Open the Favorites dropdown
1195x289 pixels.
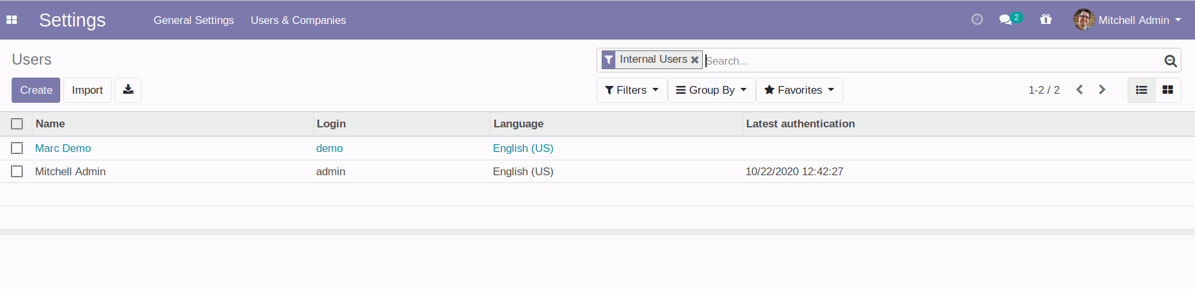(x=799, y=90)
